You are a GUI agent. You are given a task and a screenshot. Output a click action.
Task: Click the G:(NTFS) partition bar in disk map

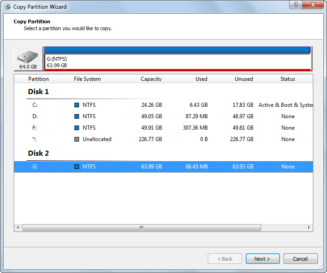(178, 58)
